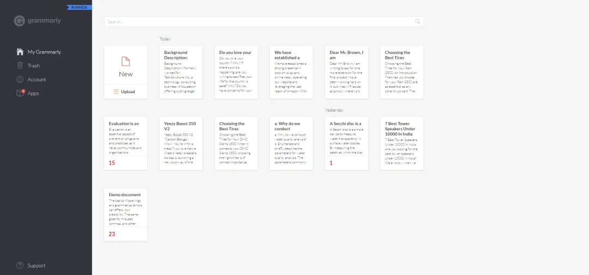Viewport: 589px width, 275px height.
Task: Click the New document page icon
Action: [126, 62]
